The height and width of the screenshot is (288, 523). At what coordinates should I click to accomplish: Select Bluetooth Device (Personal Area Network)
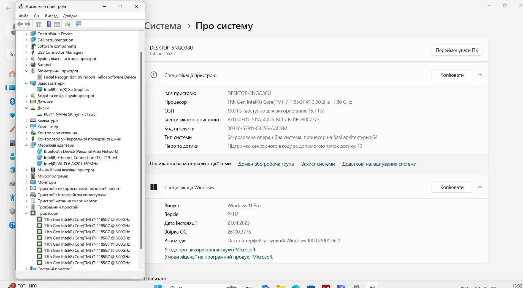pyautogui.click(x=81, y=152)
